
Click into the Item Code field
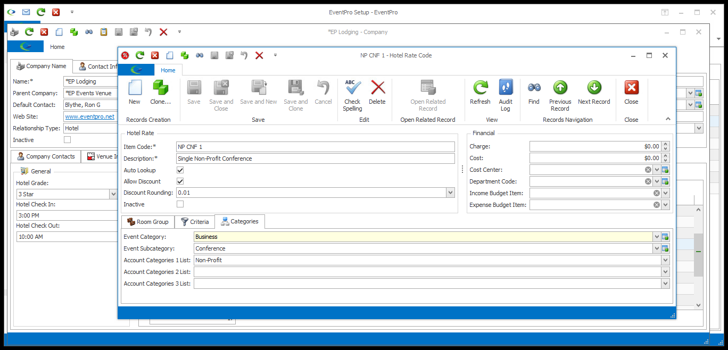pyautogui.click(x=316, y=147)
